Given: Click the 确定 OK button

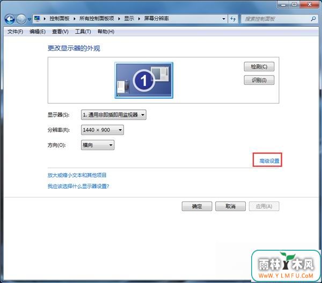Looking at the screenshot, I should click(x=197, y=206).
